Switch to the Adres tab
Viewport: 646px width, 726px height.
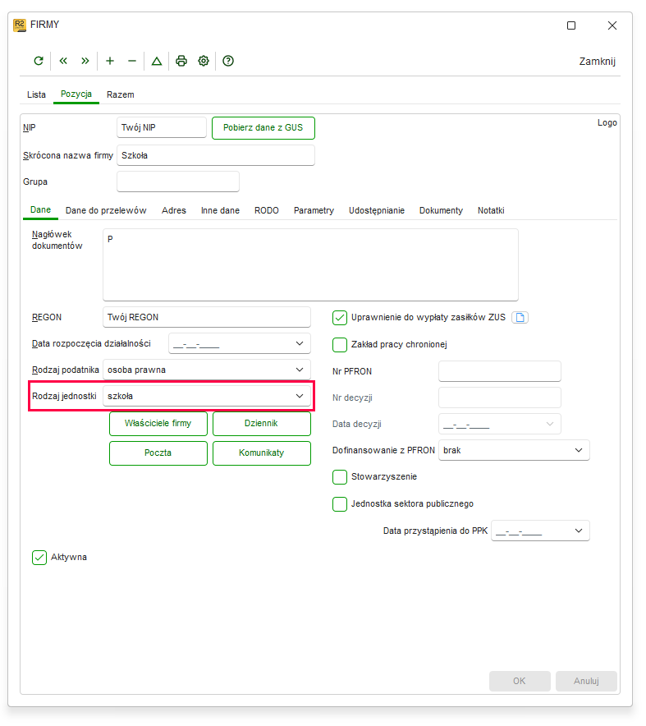click(173, 211)
